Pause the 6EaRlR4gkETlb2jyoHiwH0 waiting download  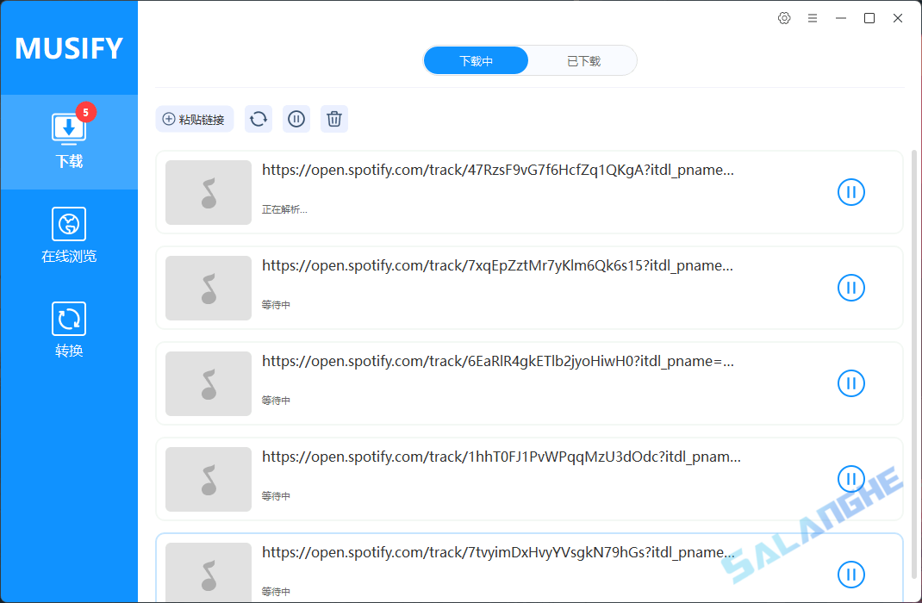[x=851, y=383]
